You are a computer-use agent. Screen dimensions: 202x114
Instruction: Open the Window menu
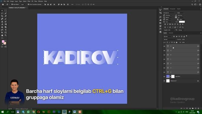[41, 1]
